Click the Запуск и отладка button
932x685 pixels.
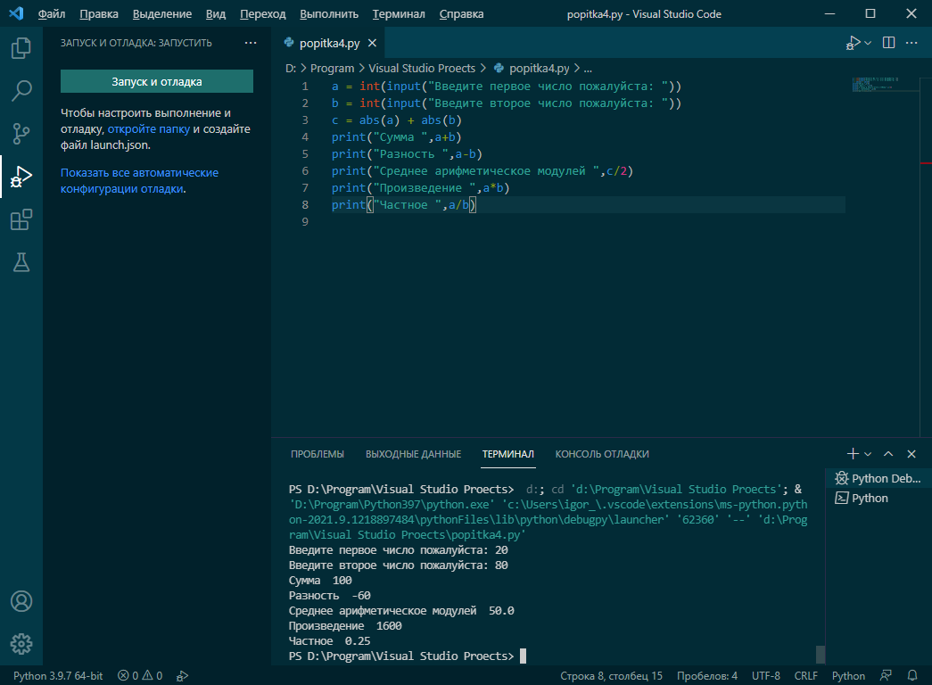[x=156, y=81]
